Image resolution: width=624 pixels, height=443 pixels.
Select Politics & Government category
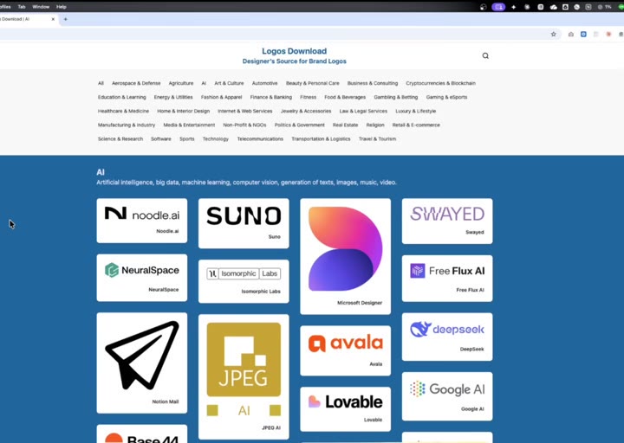[x=299, y=125]
